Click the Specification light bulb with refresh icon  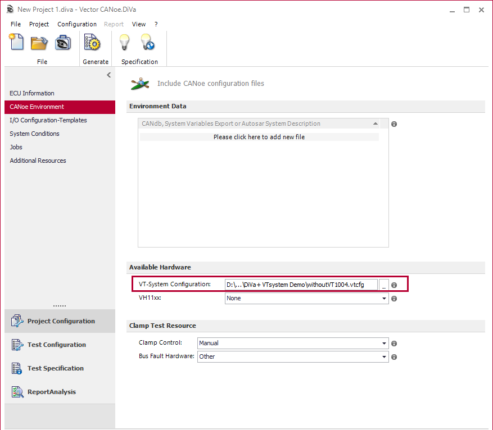coord(147,42)
